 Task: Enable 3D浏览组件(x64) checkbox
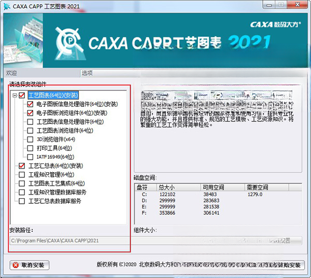(x=30, y=140)
